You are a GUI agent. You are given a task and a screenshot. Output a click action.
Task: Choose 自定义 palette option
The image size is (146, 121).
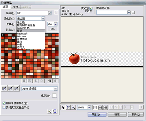(31, 47)
